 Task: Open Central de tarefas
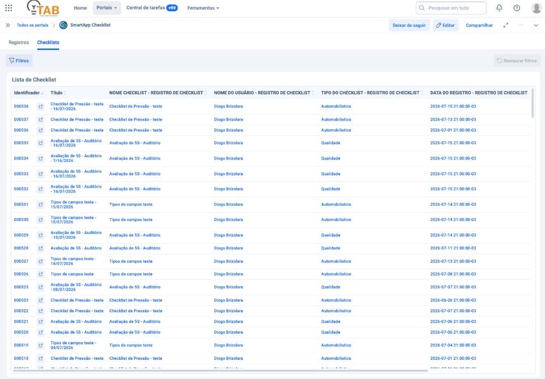coord(146,7)
